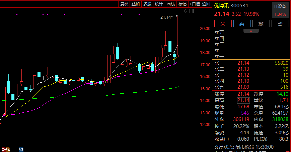291x152 pixels.
Task: Expand order book with red chevron
Action: [251, 31]
